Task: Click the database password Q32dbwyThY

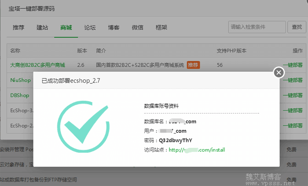Action: (x=176, y=140)
